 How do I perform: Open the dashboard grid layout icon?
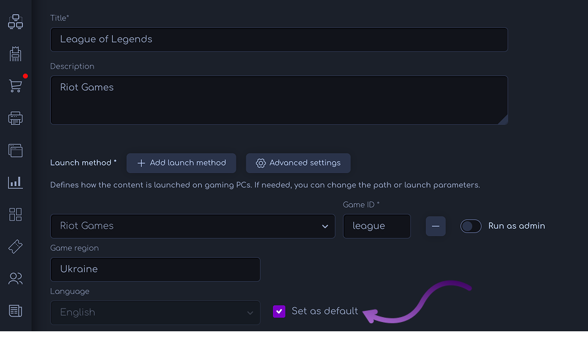[x=15, y=214]
